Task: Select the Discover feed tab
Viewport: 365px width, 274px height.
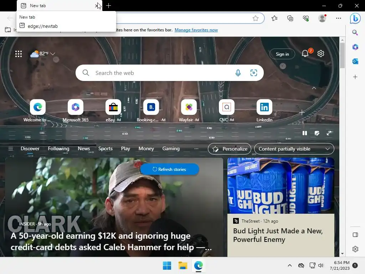Action: [x=30, y=149]
